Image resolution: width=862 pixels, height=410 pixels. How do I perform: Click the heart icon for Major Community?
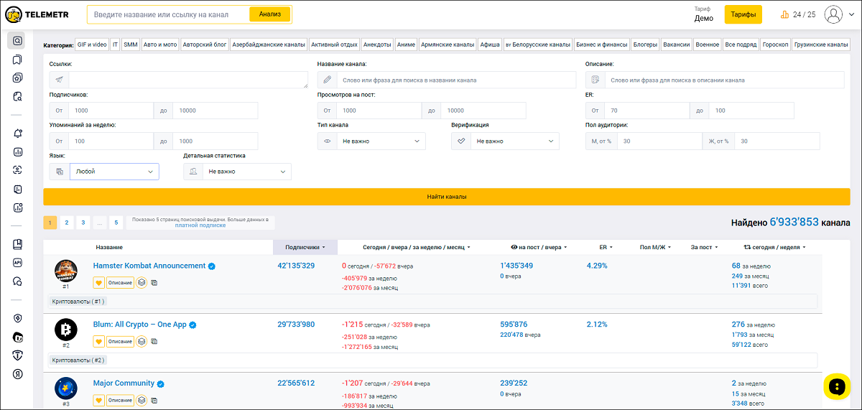[x=99, y=401]
